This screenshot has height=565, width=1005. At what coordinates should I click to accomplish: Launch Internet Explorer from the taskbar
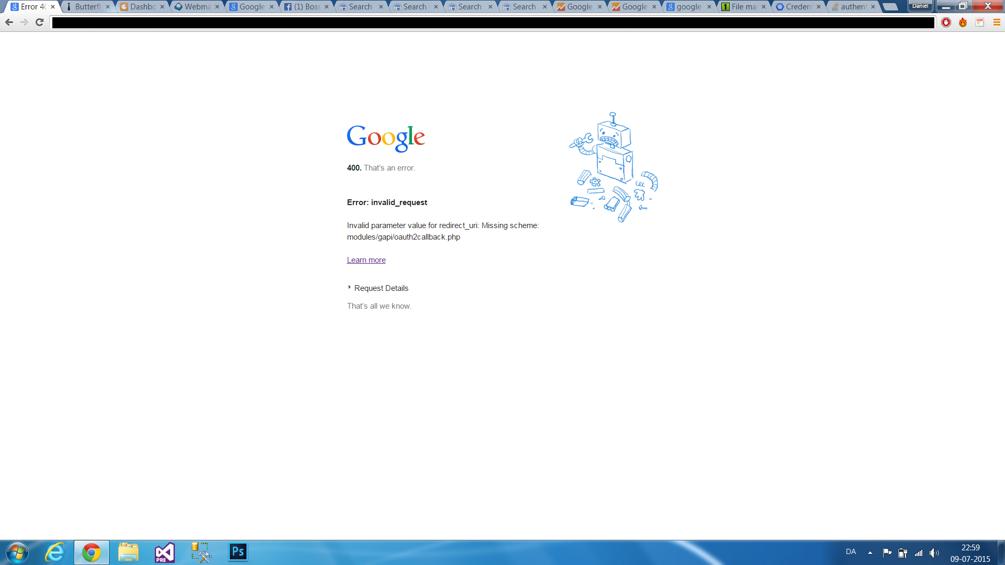(x=55, y=552)
